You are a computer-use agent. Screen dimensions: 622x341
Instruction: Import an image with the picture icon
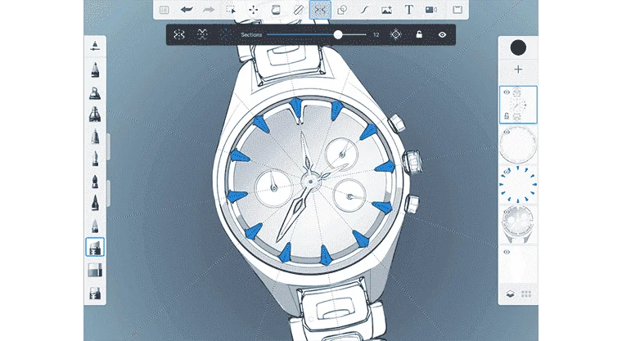click(x=386, y=10)
